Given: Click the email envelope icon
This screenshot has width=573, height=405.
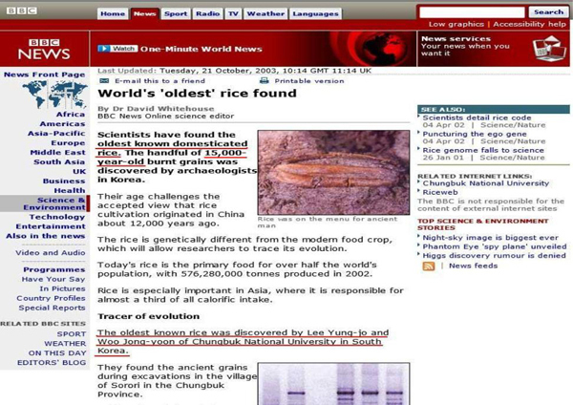Looking at the screenshot, I should pyautogui.click(x=104, y=81).
